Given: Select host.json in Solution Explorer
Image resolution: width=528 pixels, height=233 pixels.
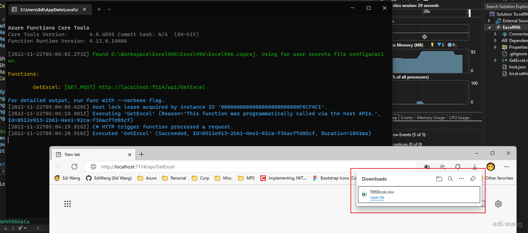Looking at the screenshot, I should click(517, 67).
